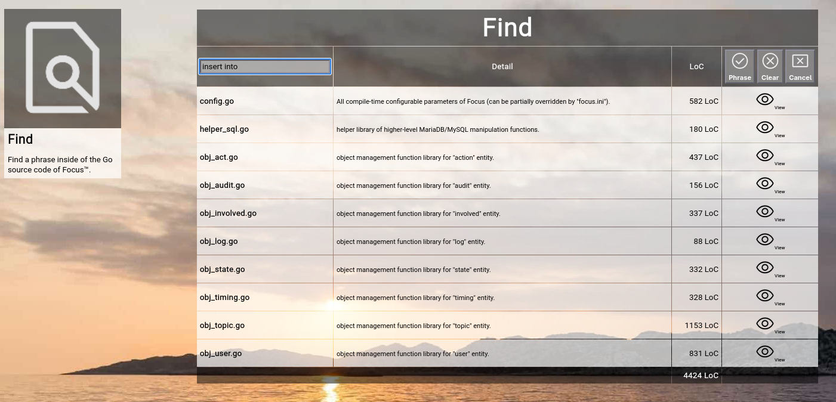Open View eye icon for helper_sql.go

(765, 128)
